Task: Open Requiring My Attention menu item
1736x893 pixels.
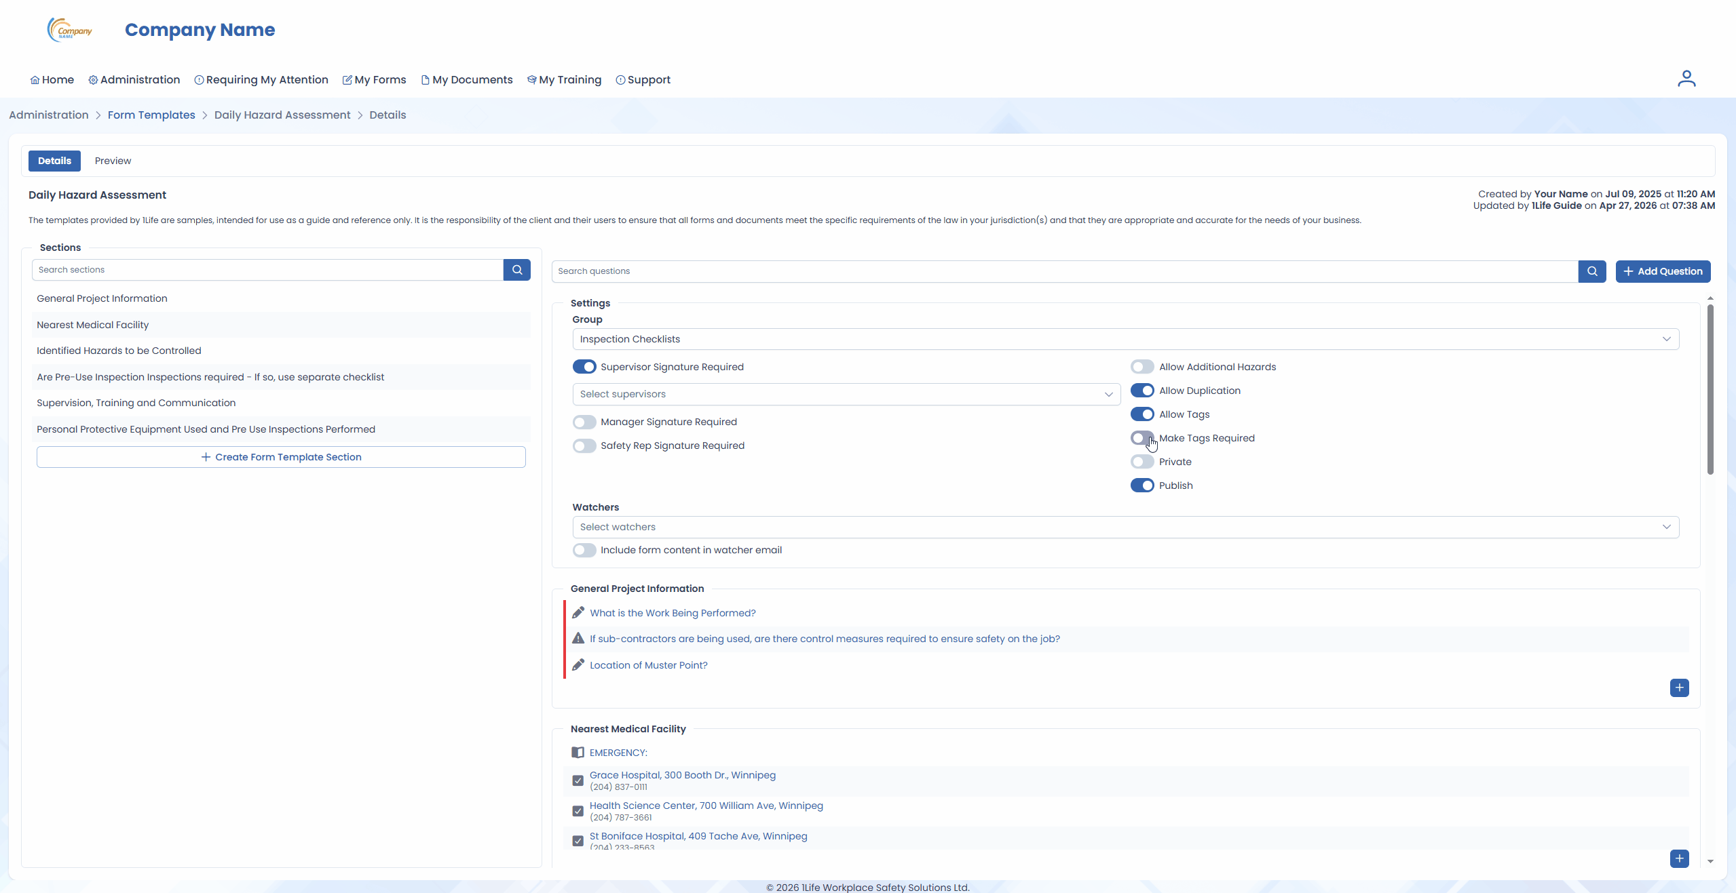Action: pos(261,79)
